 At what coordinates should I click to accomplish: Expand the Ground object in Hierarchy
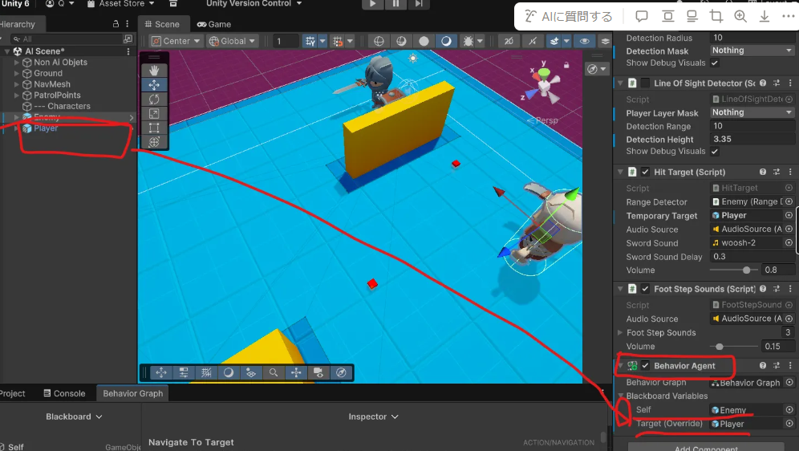pos(17,73)
